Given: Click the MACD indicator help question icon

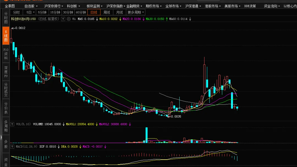Looking at the screenshot, I should pyautogui.click(x=12, y=147).
